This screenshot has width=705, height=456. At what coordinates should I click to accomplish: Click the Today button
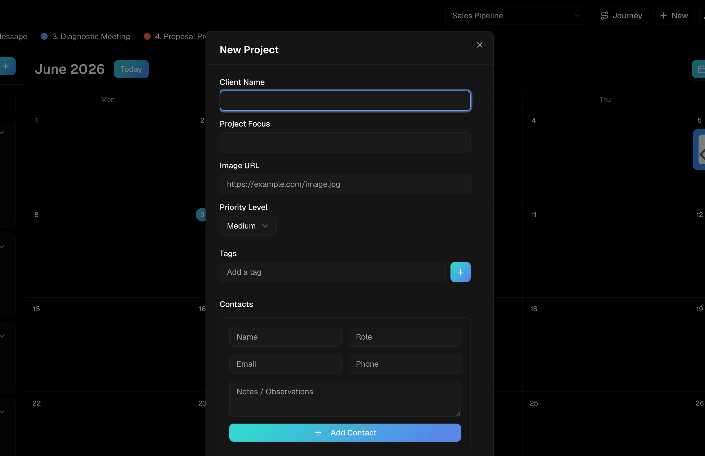coord(131,69)
